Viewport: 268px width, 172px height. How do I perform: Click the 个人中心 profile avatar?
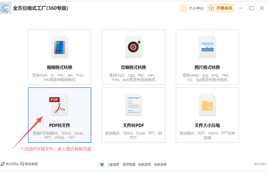pyautogui.click(x=183, y=8)
